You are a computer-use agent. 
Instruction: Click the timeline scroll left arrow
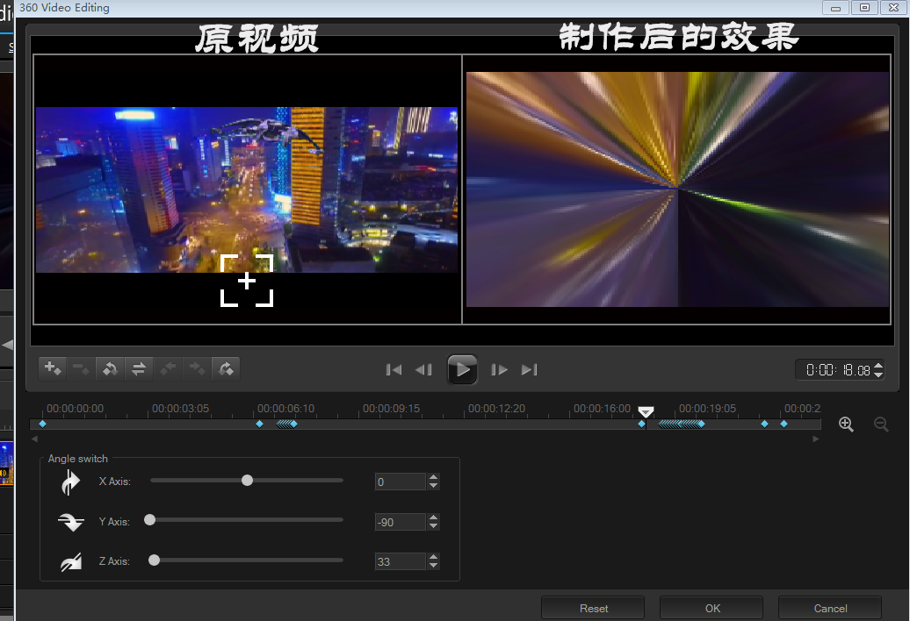click(x=35, y=439)
